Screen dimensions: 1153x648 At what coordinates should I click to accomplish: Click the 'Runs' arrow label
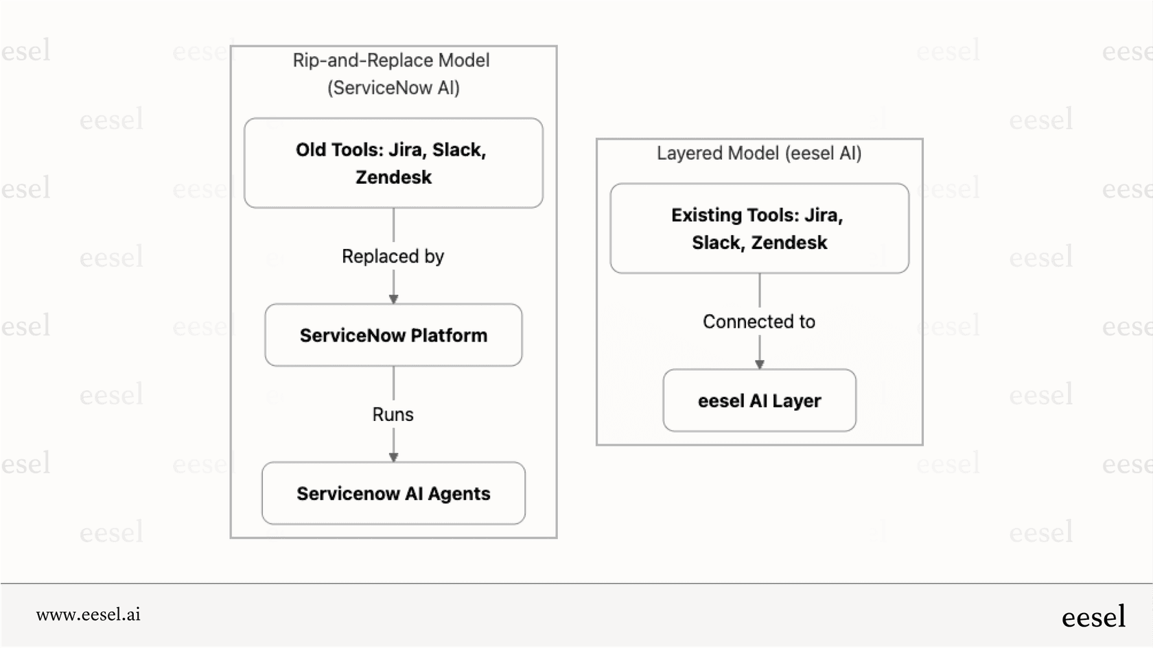pos(393,414)
